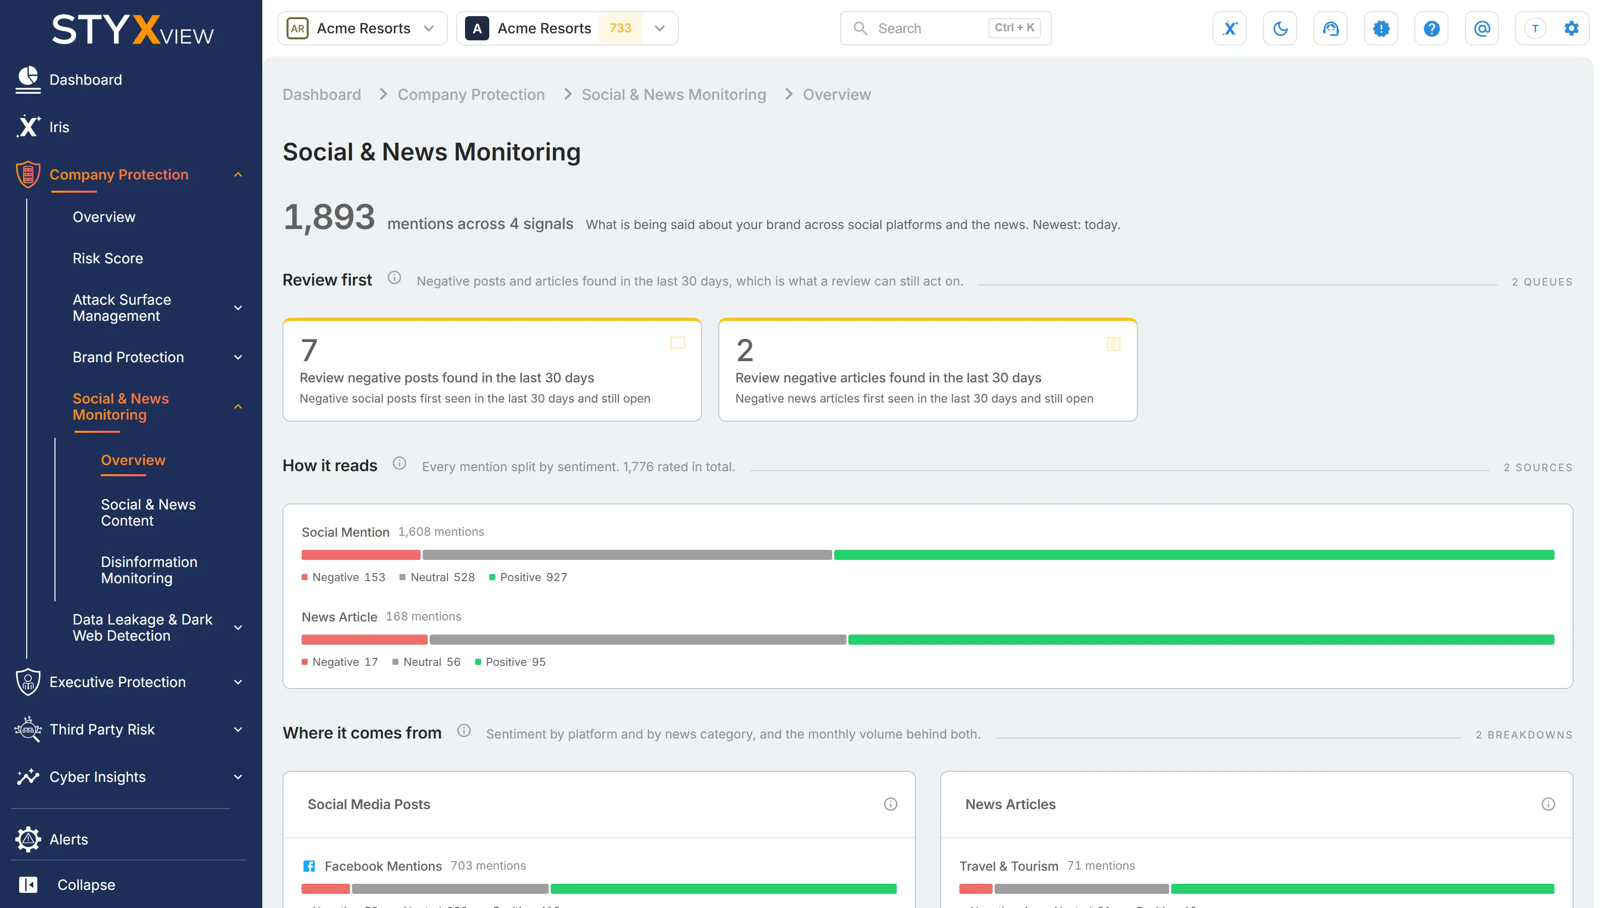Screen dimensions: 1614x908
Task: Click 'Negative 153' legend entry
Action: coord(343,577)
